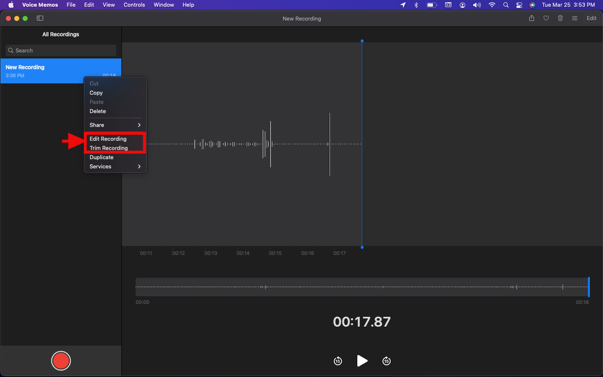Delete recording using trash icon
The width and height of the screenshot is (603, 377).
point(560,18)
